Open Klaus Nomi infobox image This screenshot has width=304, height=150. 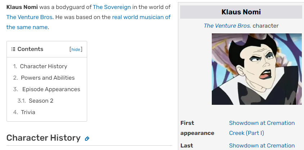pyautogui.click(x=256, y=69)
